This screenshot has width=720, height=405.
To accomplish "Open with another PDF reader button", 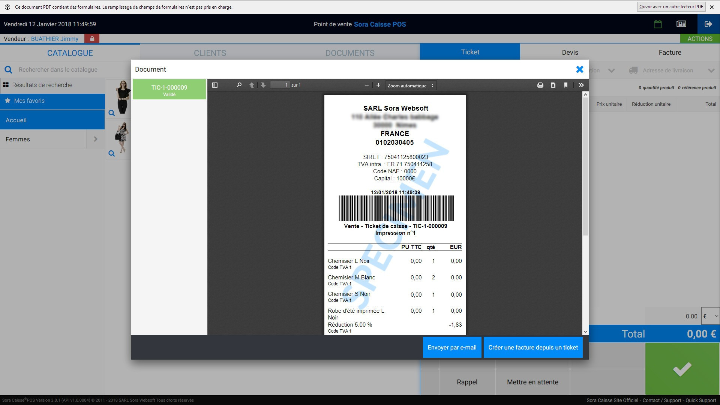I will coord(671,7).
